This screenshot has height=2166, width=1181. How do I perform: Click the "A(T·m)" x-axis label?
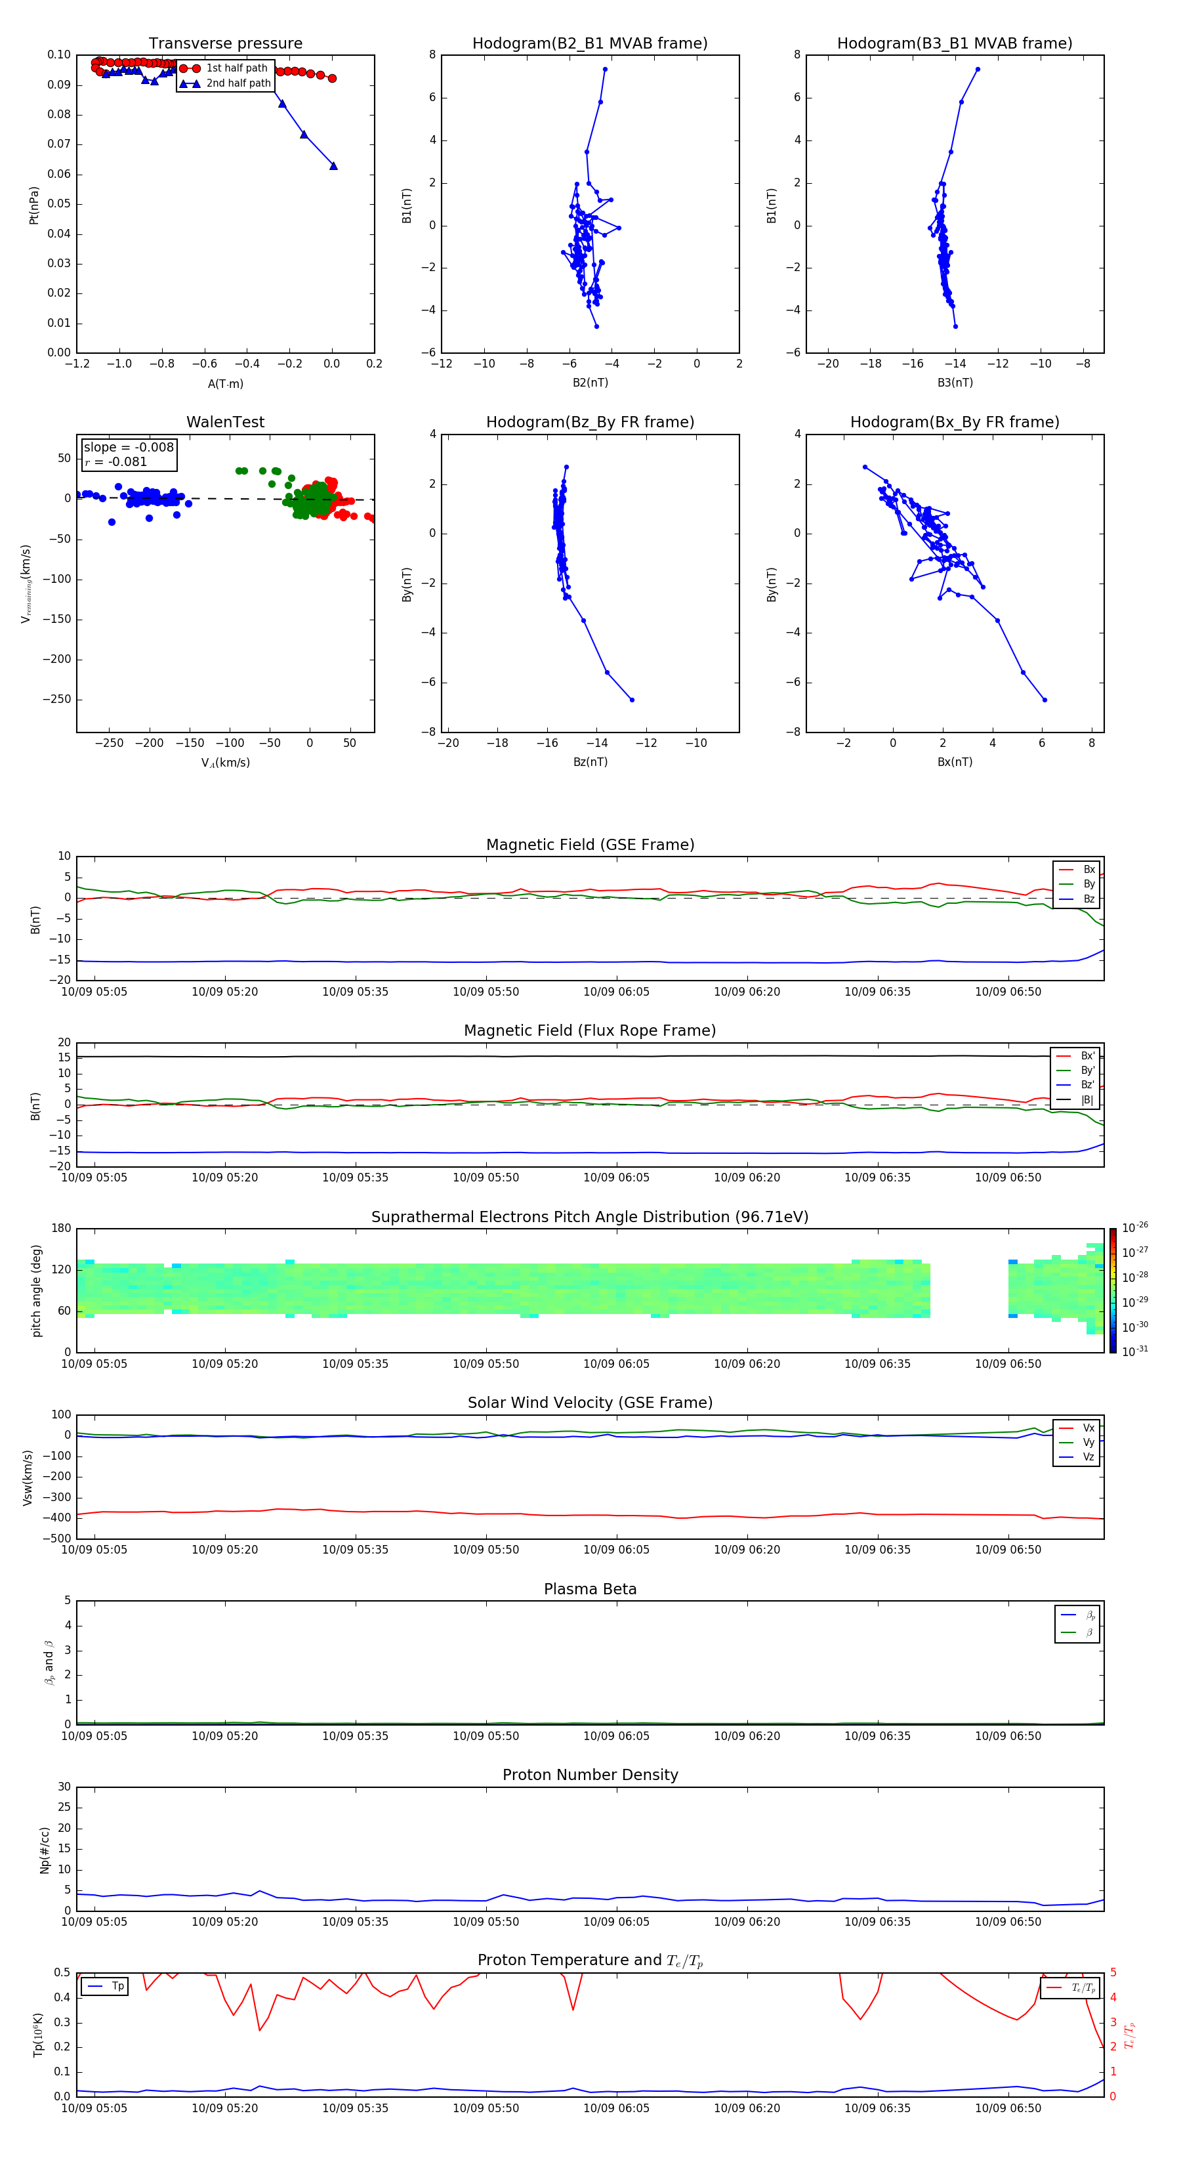225,383
